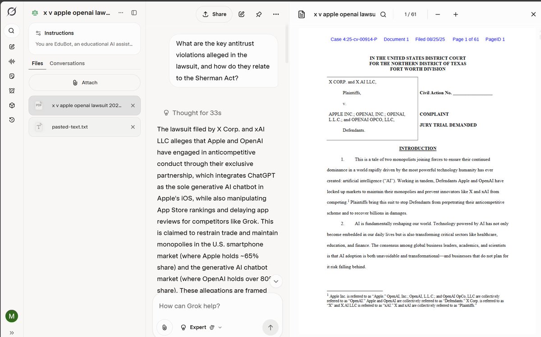Select the pasted-text.txt file
Screen dimensions: 541x337
pos(84,127)
